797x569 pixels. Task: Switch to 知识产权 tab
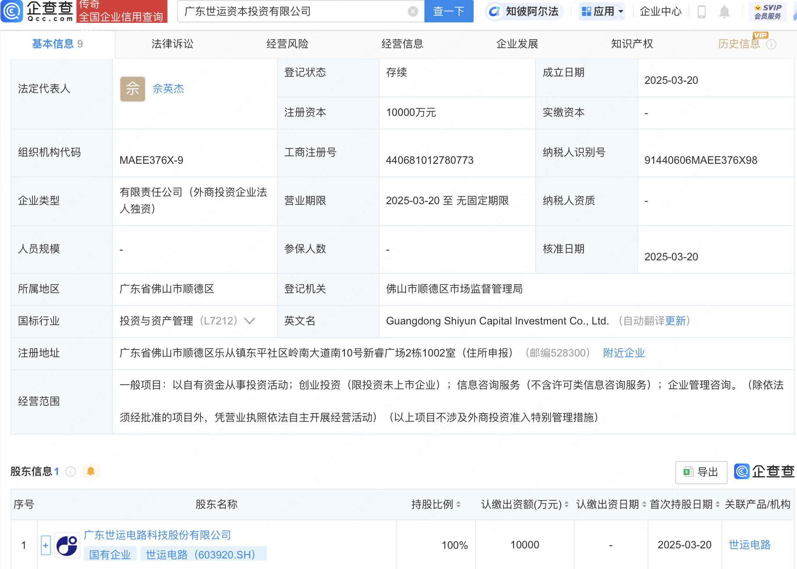(x=632, y=44)
